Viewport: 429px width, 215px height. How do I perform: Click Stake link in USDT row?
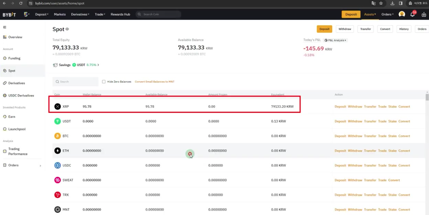tap(392, 121)
